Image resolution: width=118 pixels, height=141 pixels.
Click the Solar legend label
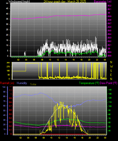(33, 84)
